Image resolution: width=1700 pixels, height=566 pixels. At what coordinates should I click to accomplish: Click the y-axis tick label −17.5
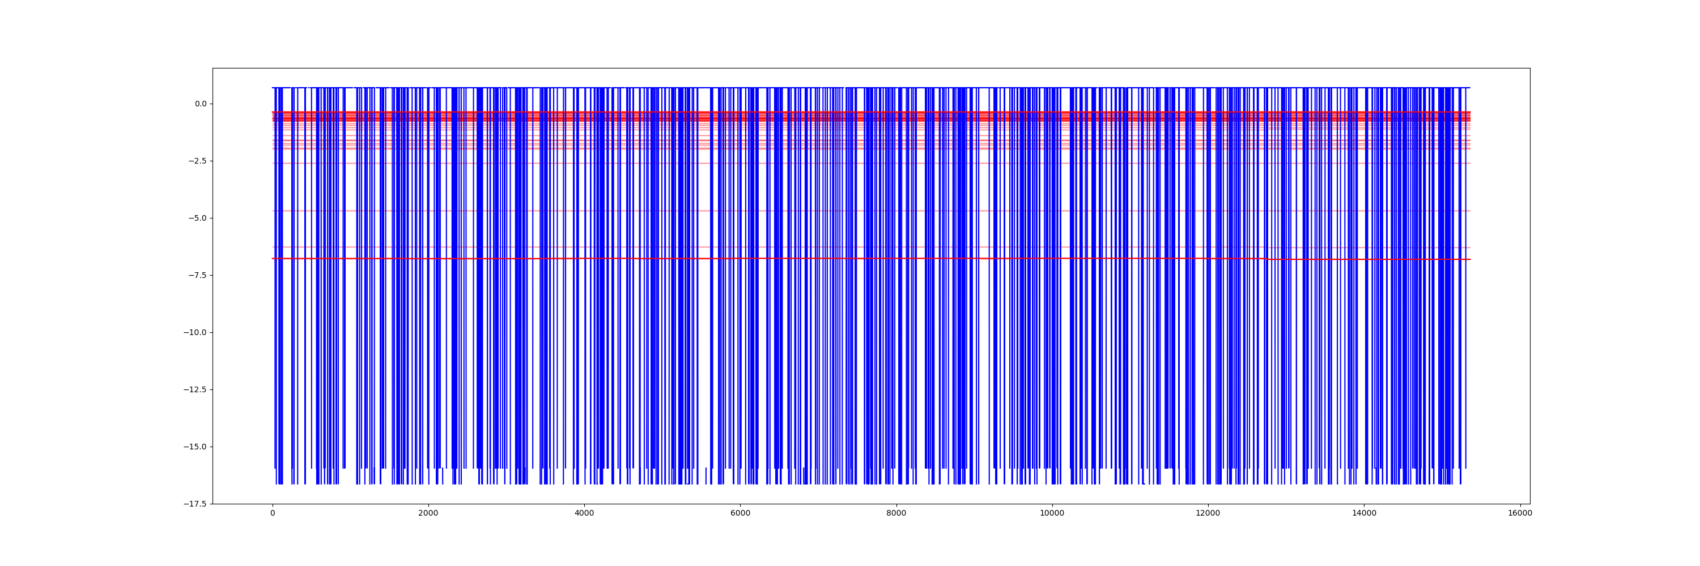point(195,504)
